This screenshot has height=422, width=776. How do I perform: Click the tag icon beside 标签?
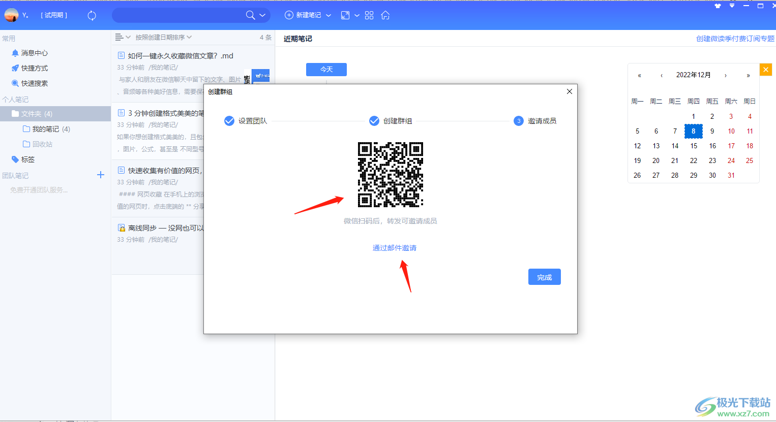15,159
